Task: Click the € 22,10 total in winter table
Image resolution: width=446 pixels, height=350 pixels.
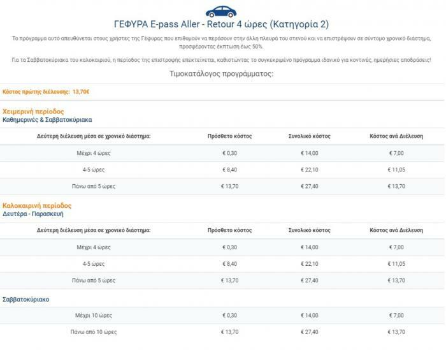Action: pyautogui.click(x=309, y=170)
